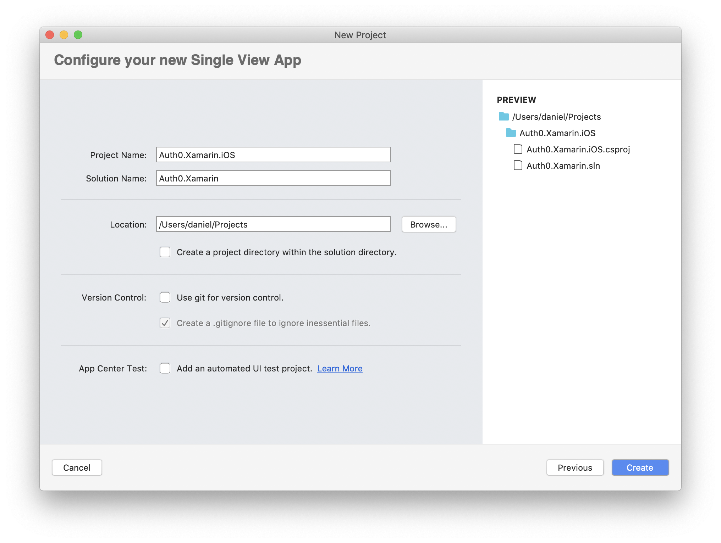Enable Create project directory within solution
721x543 pixels.
(x=165, y=252)
